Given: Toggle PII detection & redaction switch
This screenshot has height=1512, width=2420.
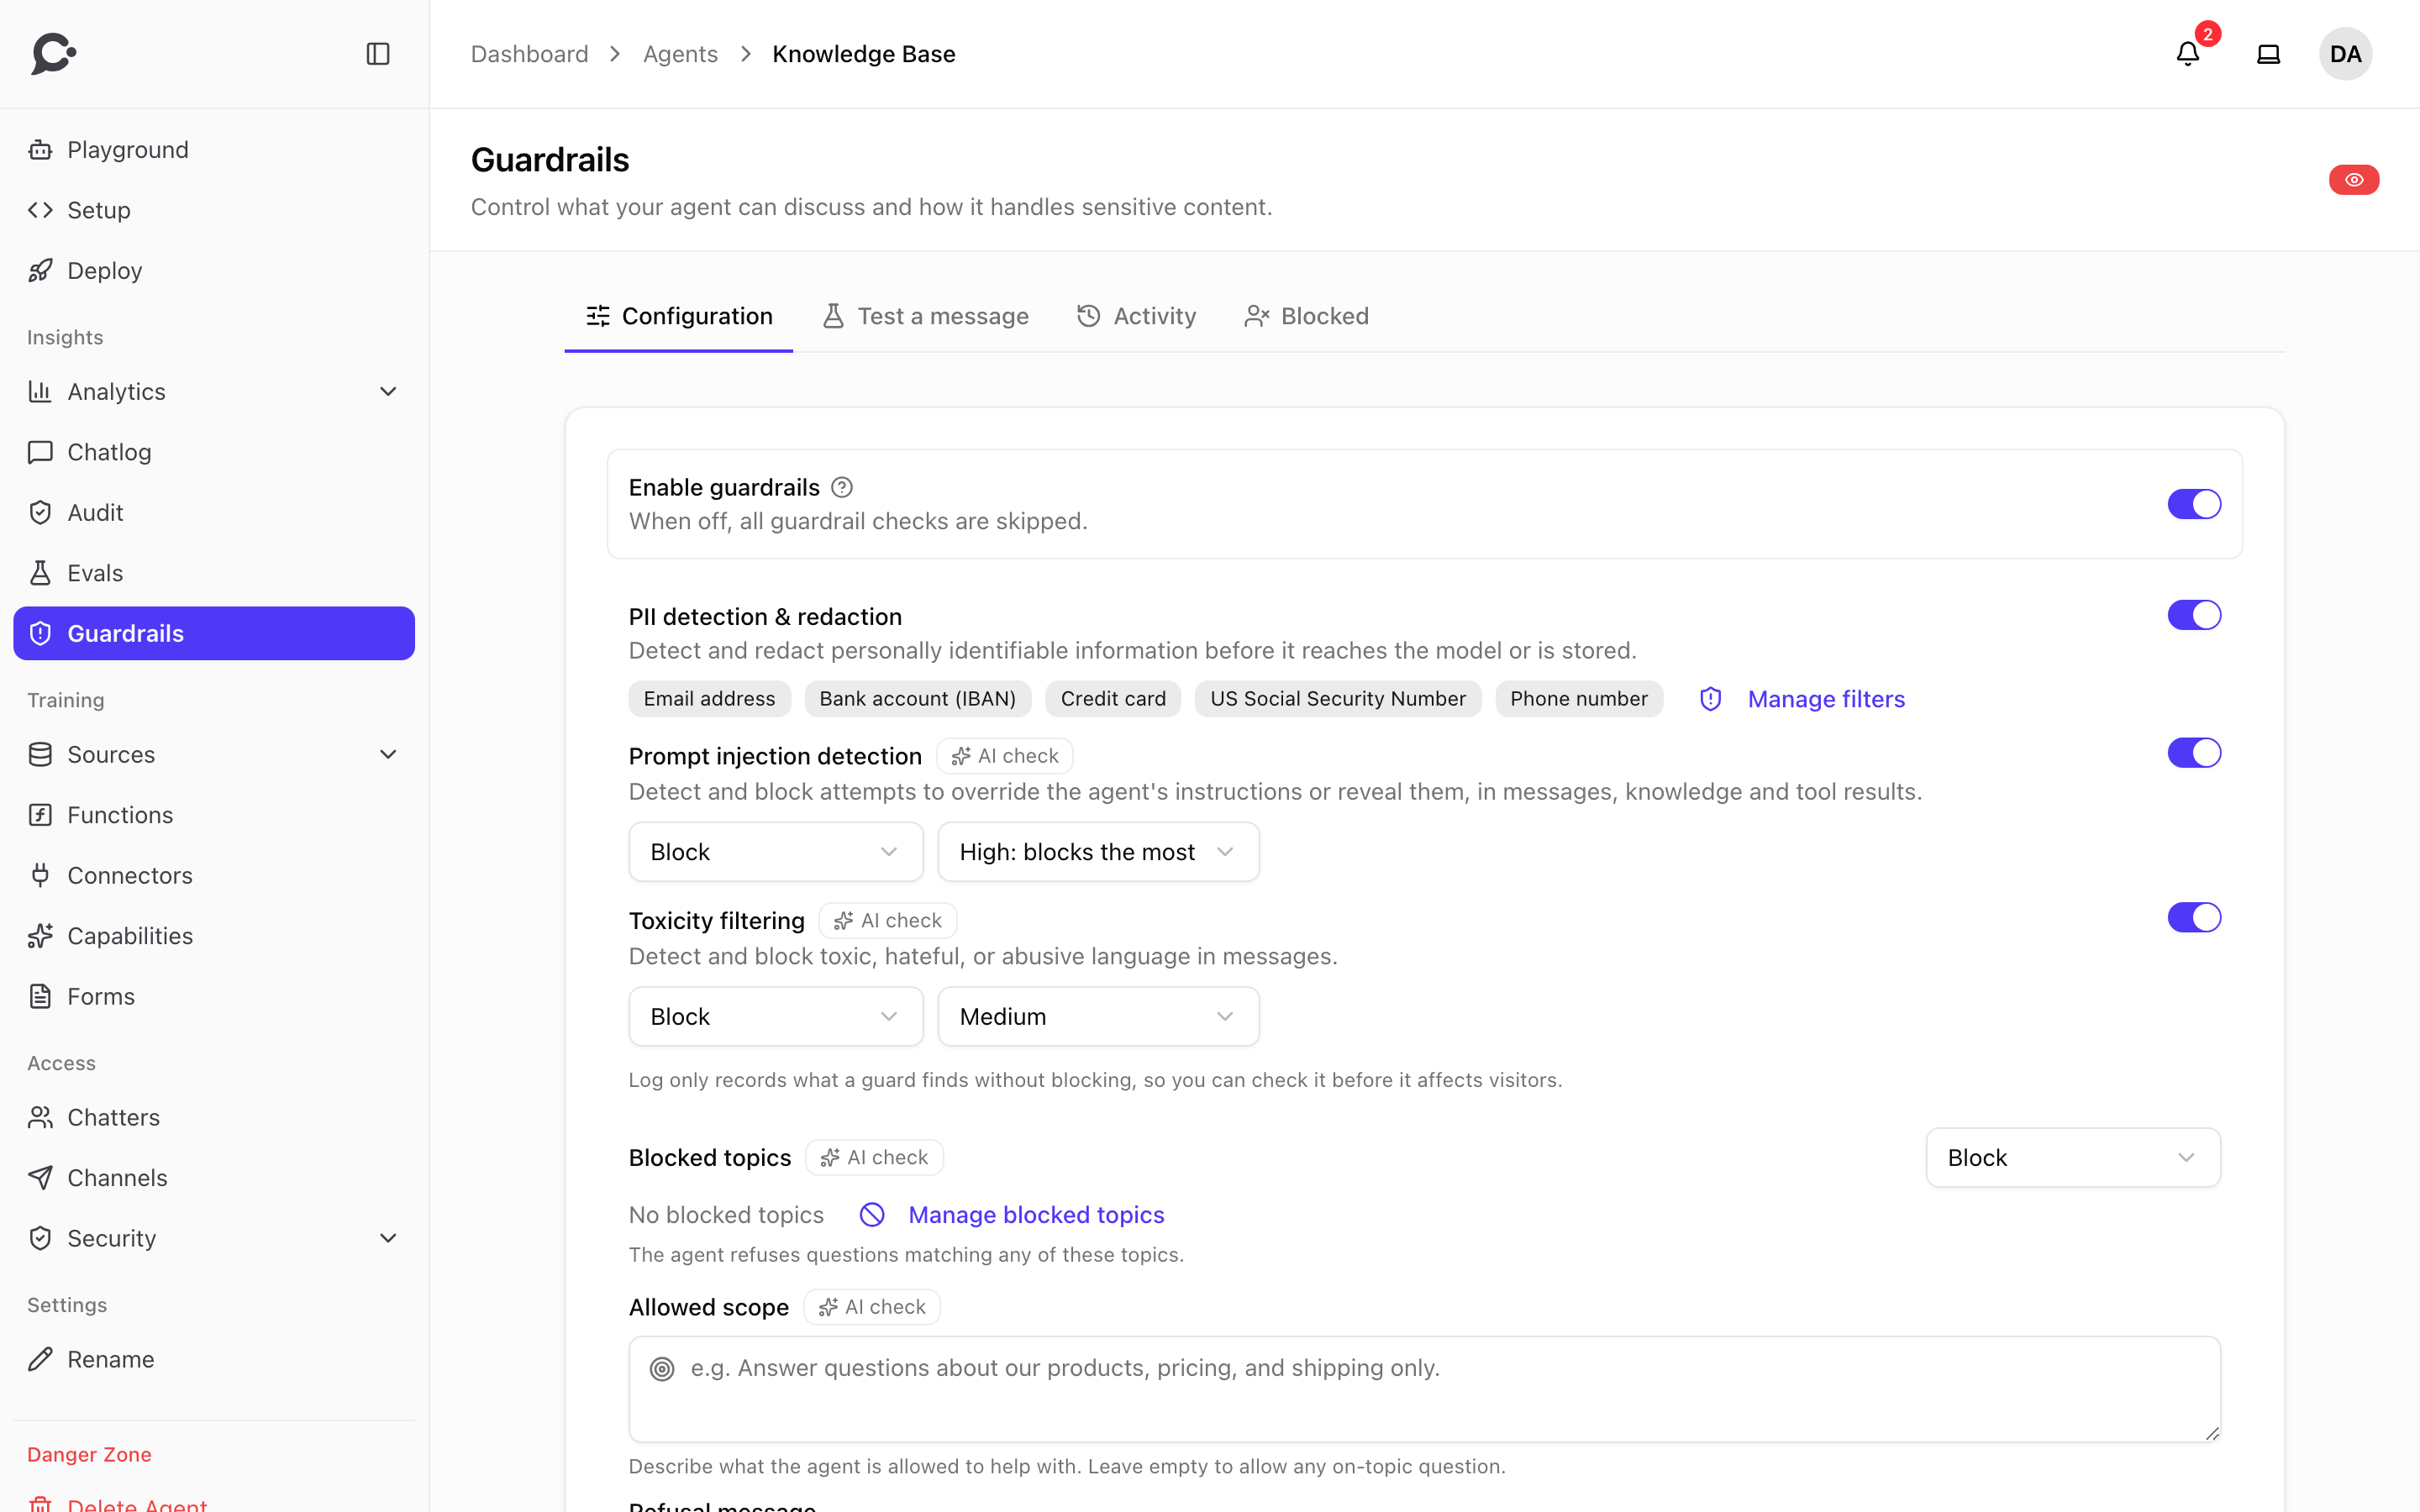Looking at the screenshot, I should [x=2194, y=615].
